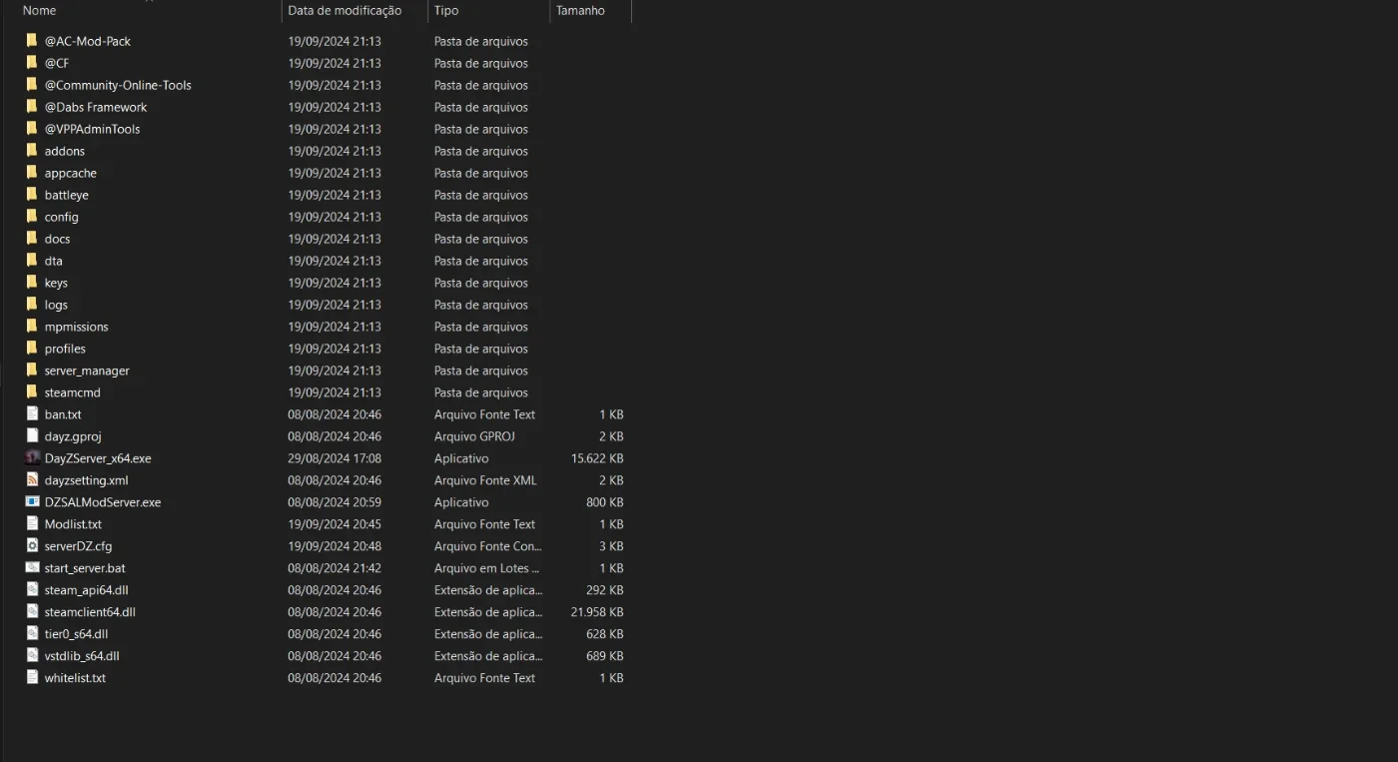Click the 628 KB size value

pos(605,634)
